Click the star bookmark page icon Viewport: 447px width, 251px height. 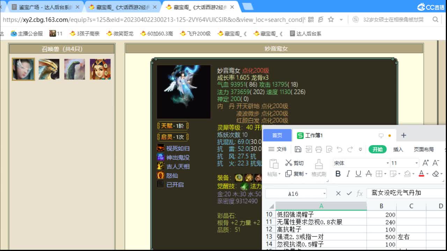coord(331,20)
